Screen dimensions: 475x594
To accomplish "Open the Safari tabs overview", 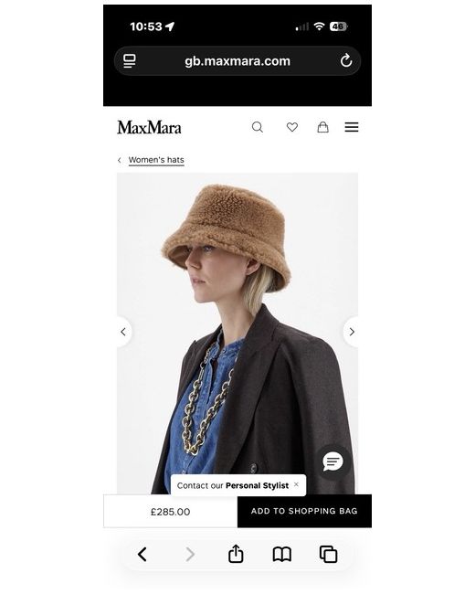I will 329,555.
